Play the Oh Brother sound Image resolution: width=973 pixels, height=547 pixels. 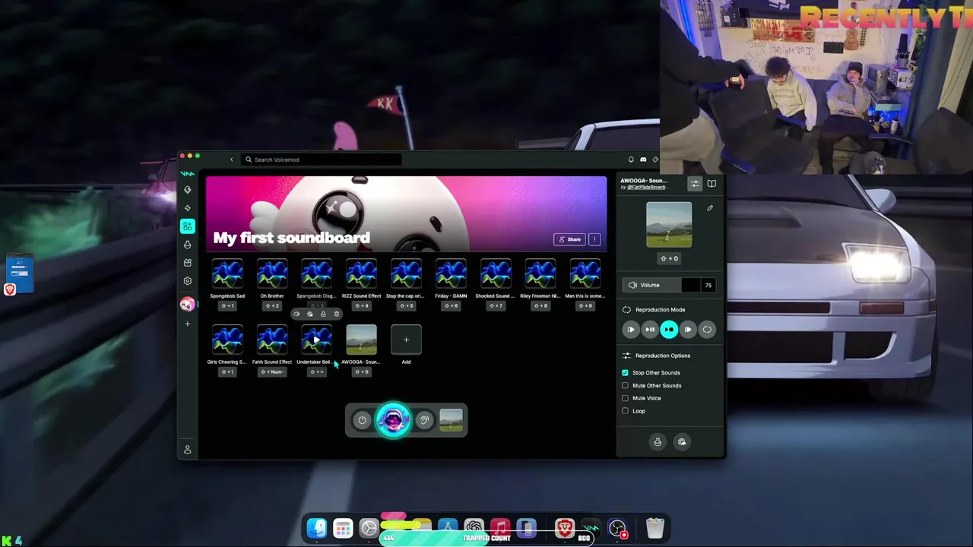272,274
